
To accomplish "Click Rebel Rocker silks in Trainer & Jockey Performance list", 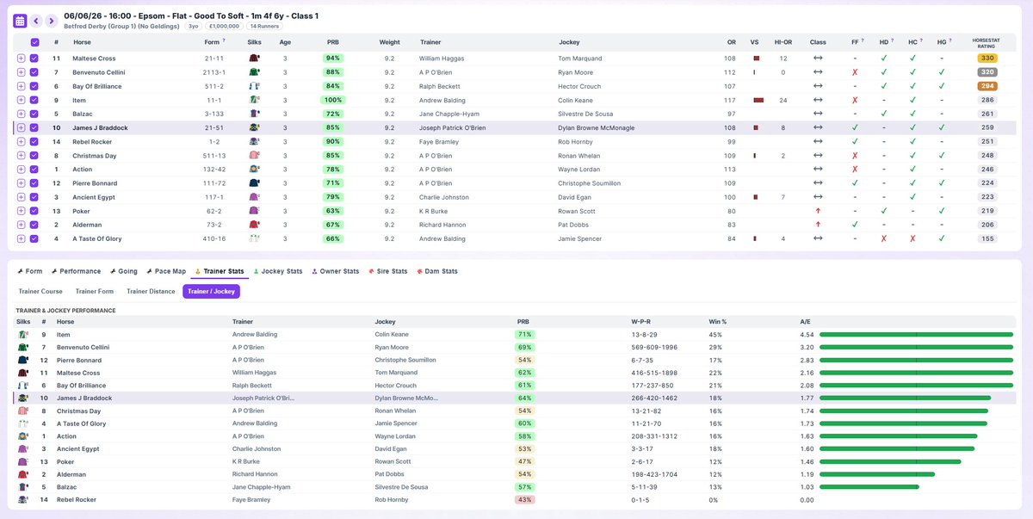I will 23,499.
